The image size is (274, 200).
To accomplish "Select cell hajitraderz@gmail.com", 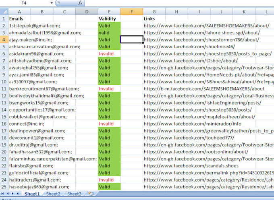I will 35,180.
